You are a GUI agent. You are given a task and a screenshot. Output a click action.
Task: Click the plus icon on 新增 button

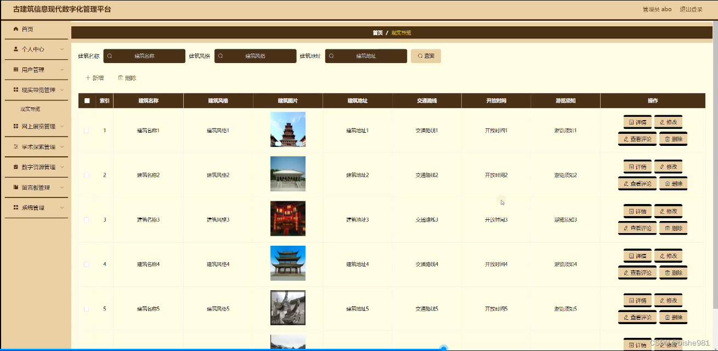(88, 78)
